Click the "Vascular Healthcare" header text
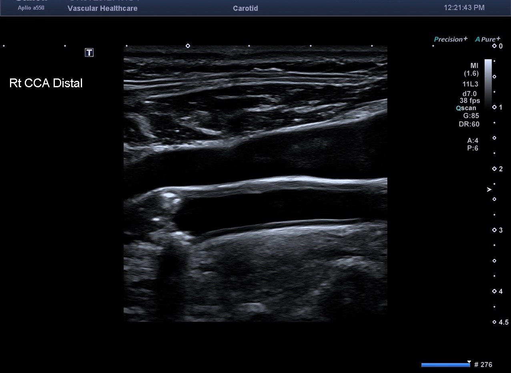Image resolution: width=511 pixels, height=373 pixels. click(102, 8)
